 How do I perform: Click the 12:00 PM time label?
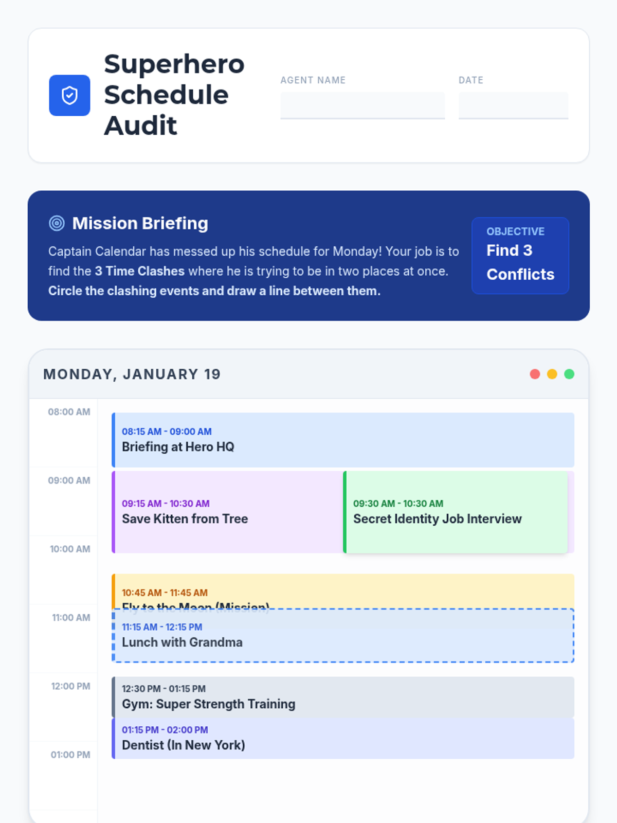(70, 686)
